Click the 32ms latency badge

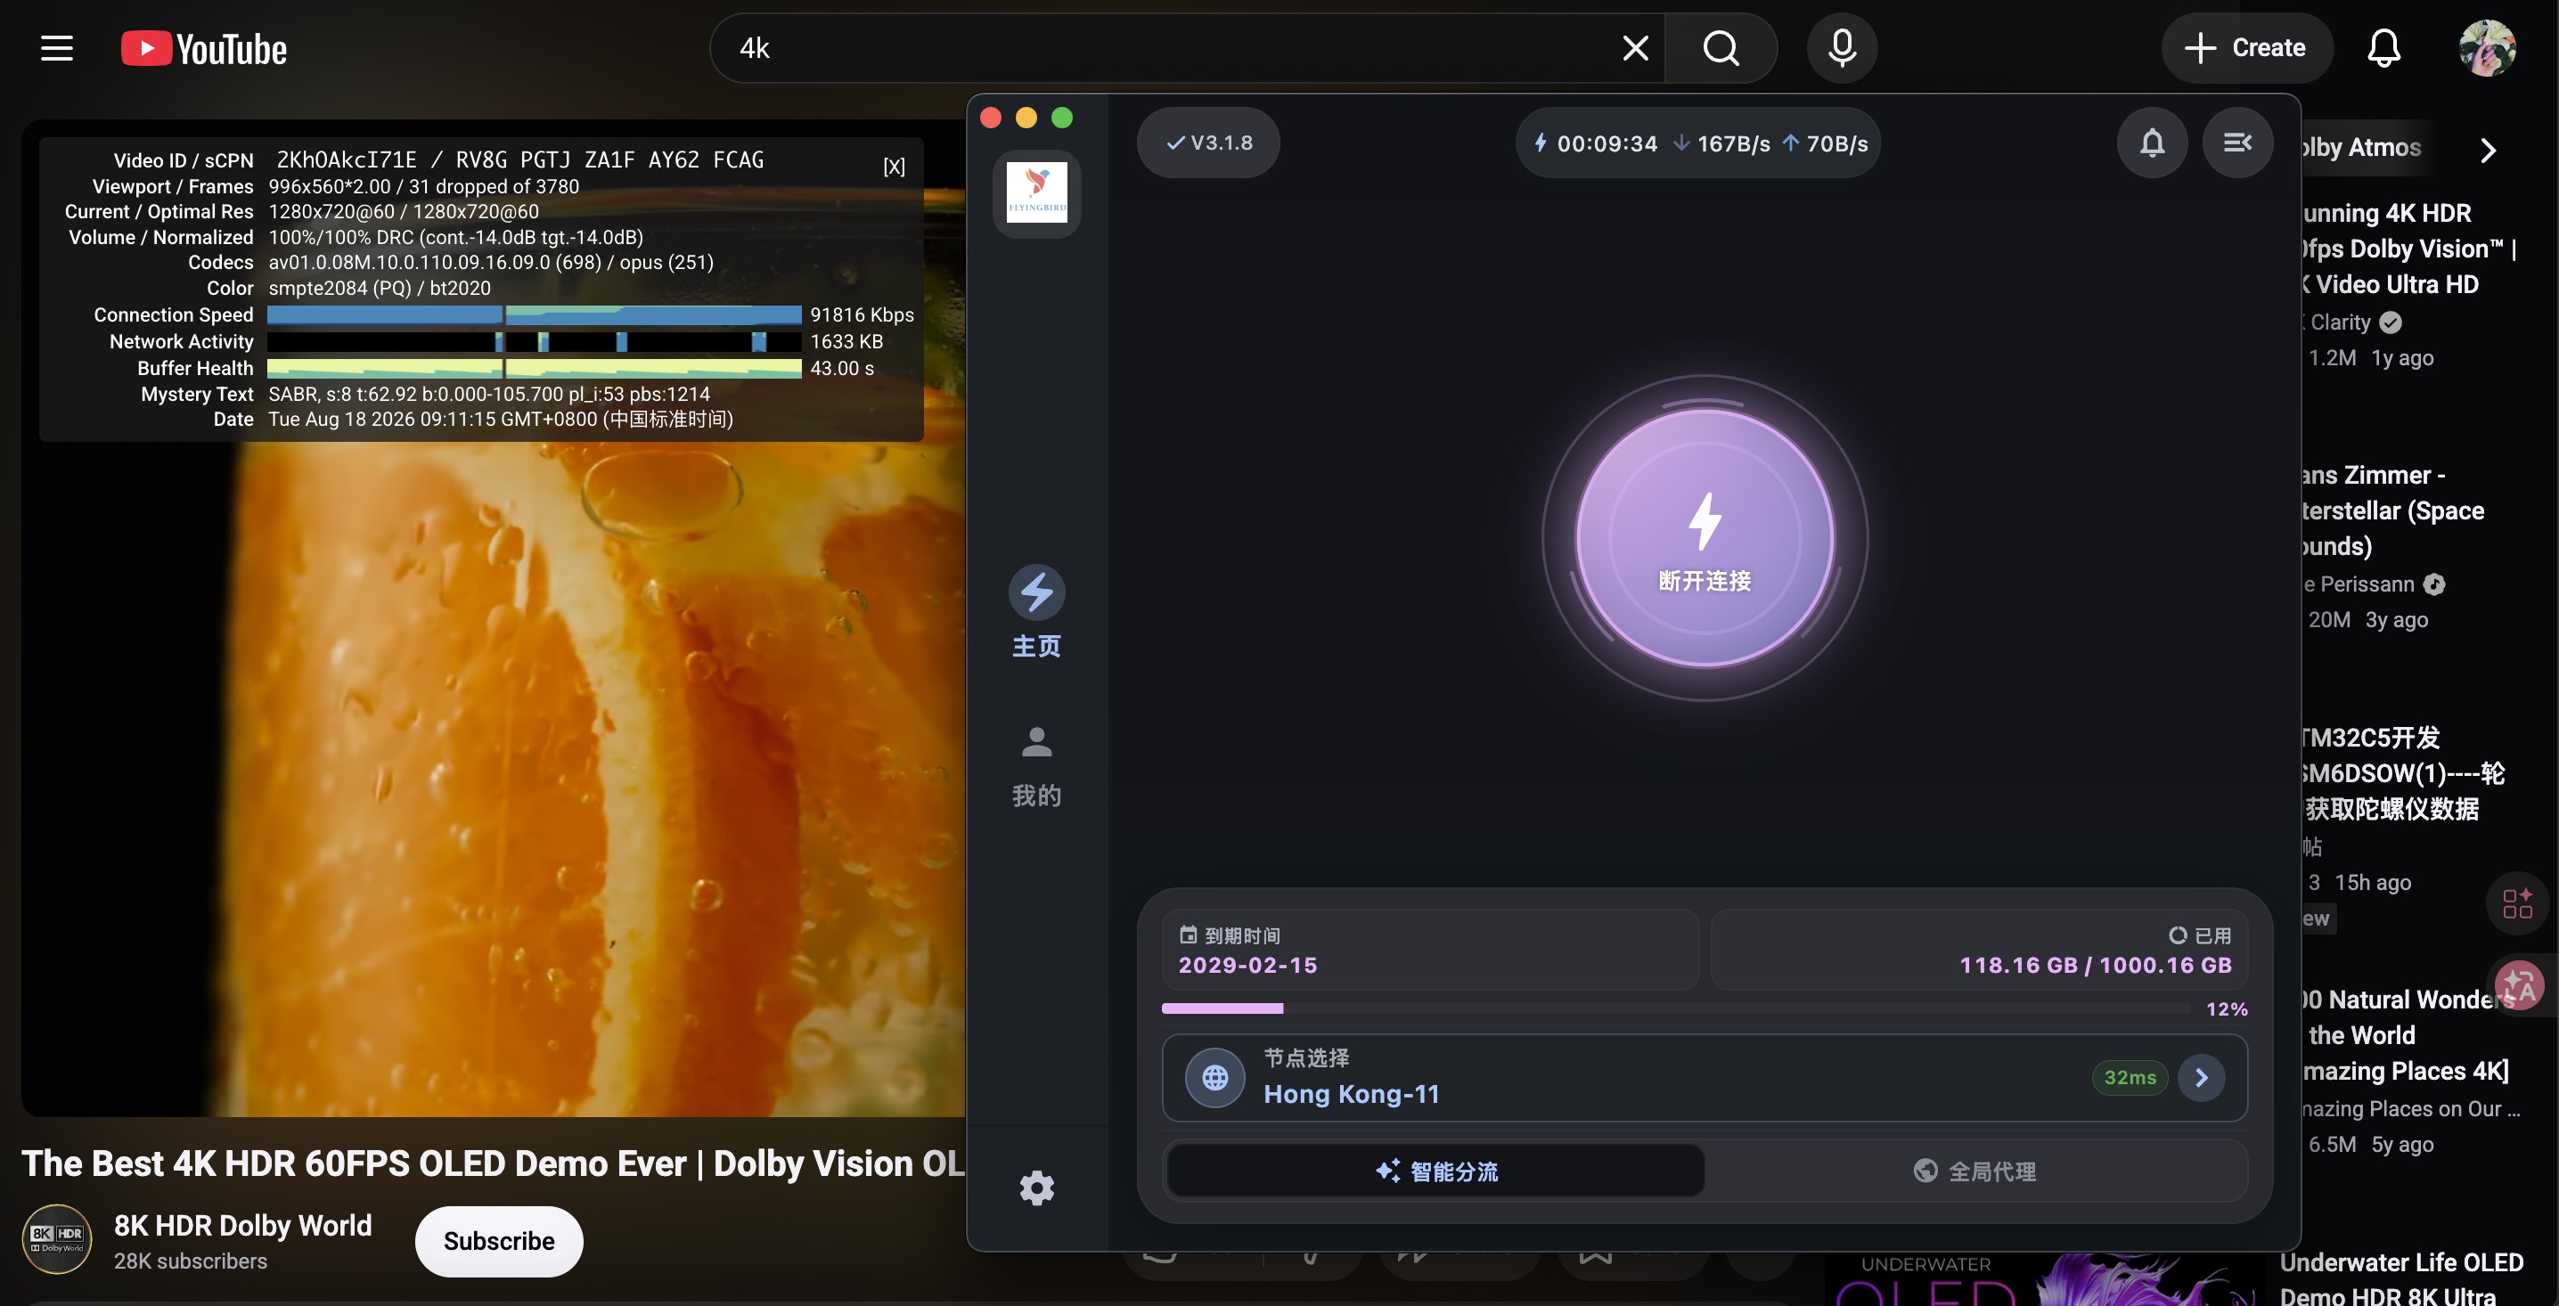(x=2130, y=1078)
